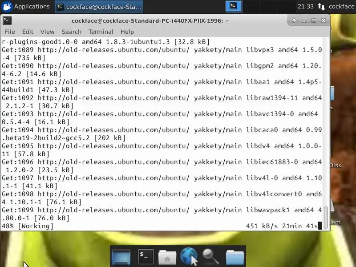Click Show Desktop icon in dock

(x=121, y=257)
